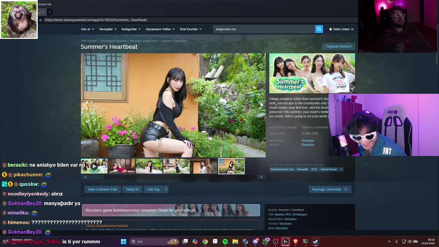Click the page vertical scrollbar
The image size is (439, 247).
437,58
